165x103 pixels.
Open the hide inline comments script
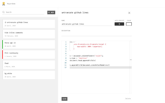(28, 34)
